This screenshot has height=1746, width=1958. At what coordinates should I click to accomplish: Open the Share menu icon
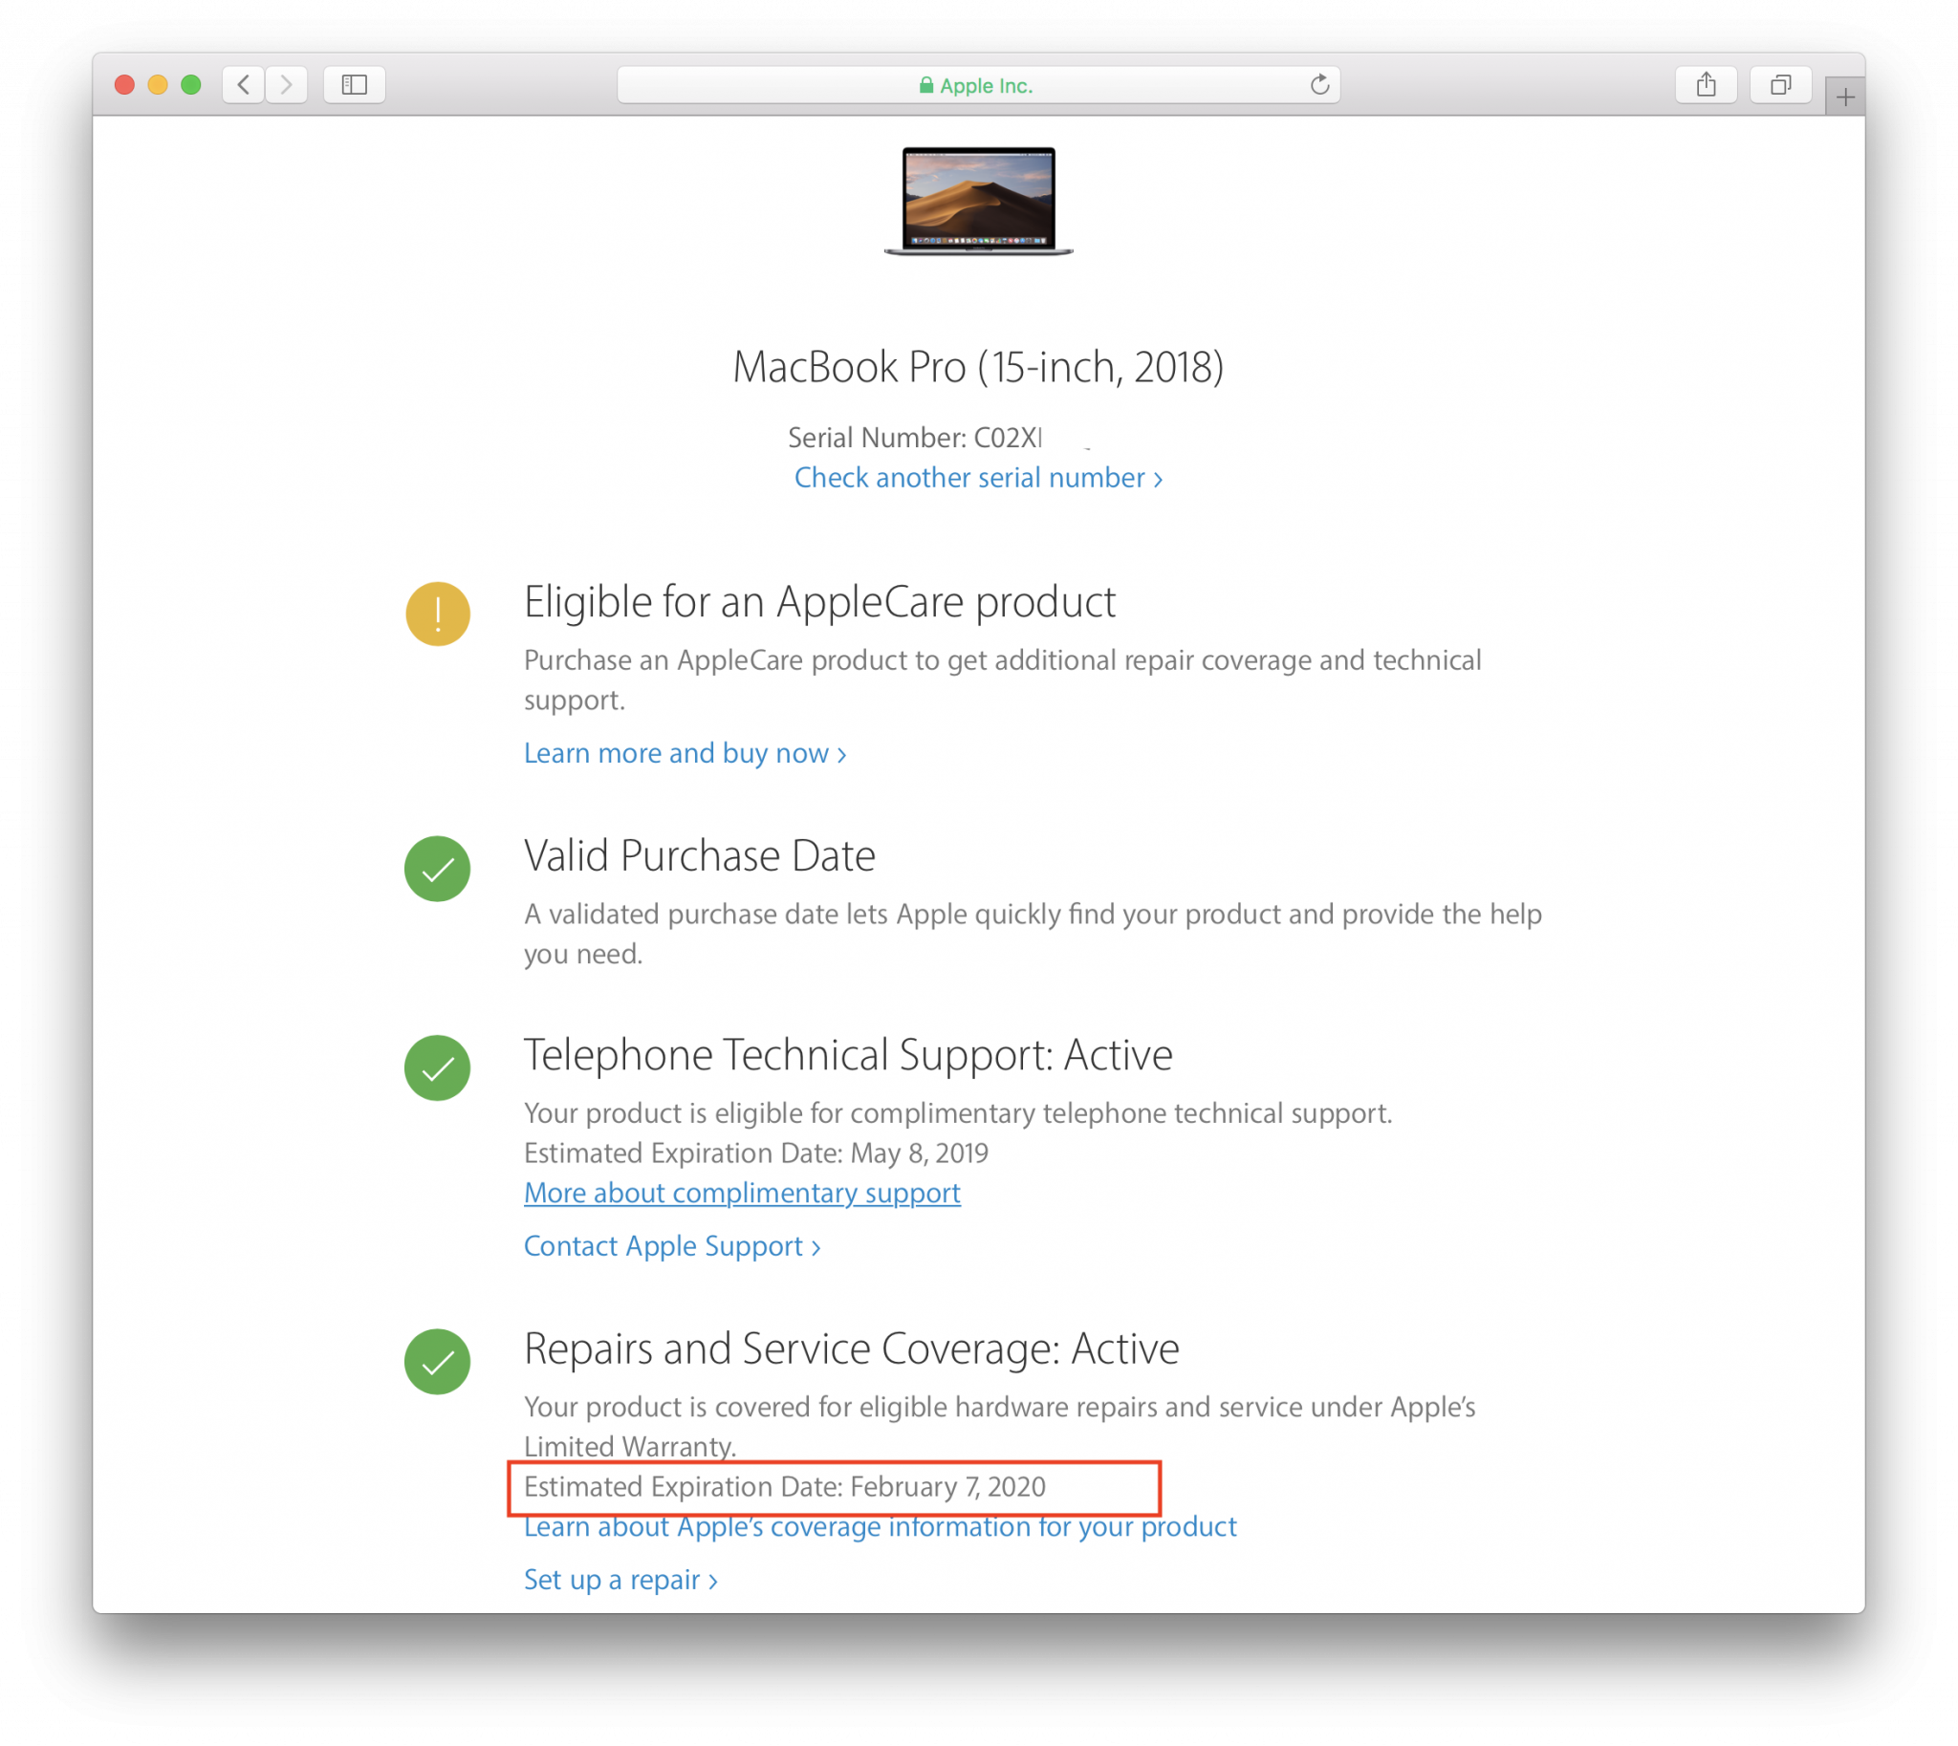pyautogui.click(x=1706, y=84)
